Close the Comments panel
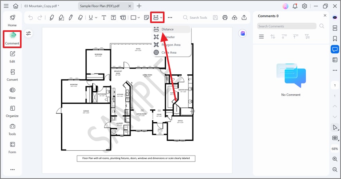This screenshot has height=179, width=341. [325, 16]
